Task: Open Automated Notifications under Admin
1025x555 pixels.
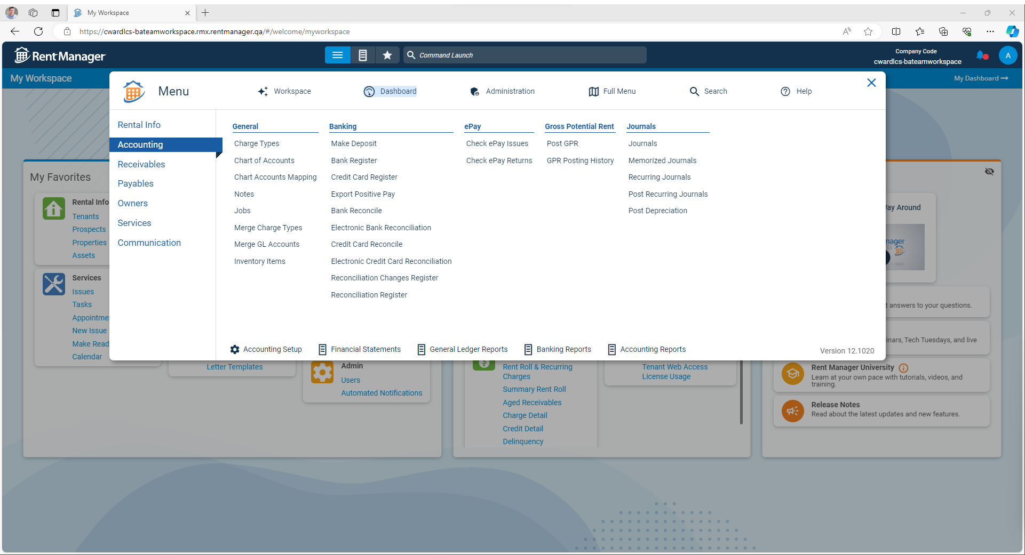Action: [x=382, y=393]
